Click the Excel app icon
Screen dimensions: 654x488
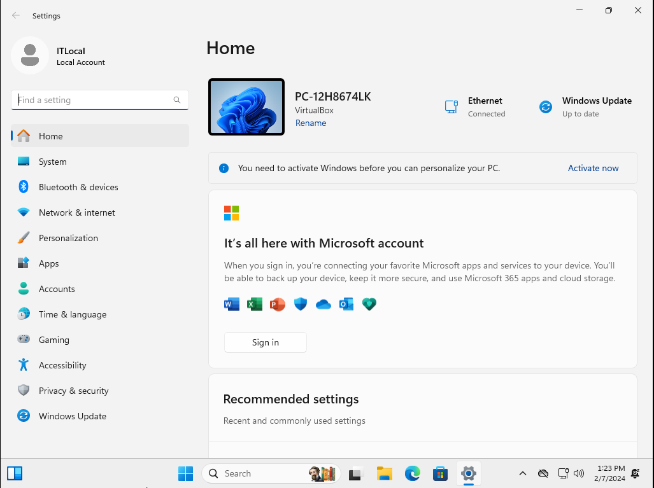pyautogui.click(x=255, y=304)
